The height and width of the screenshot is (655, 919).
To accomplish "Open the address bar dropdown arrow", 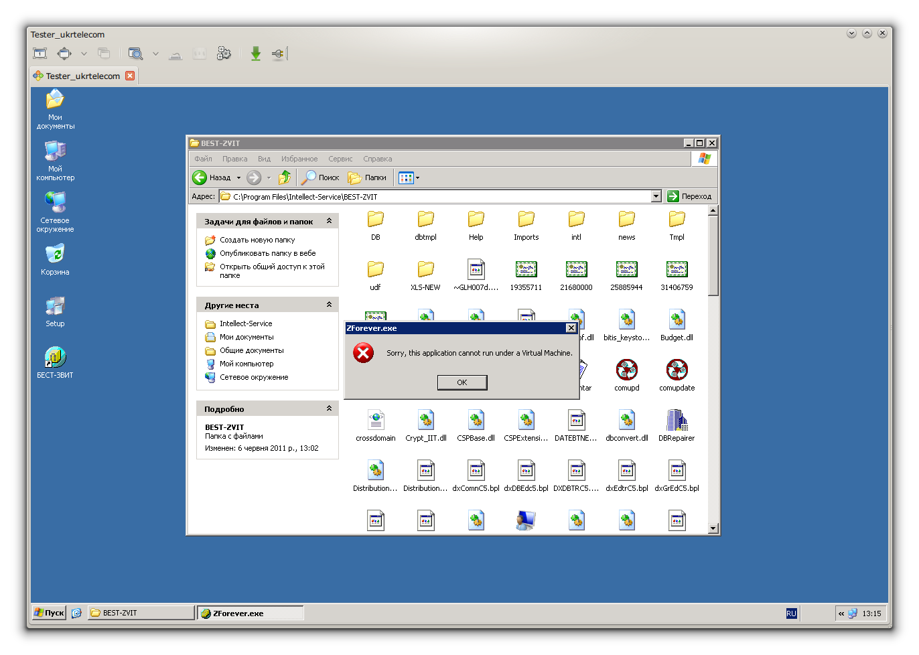I will click(x=656, y=196).
